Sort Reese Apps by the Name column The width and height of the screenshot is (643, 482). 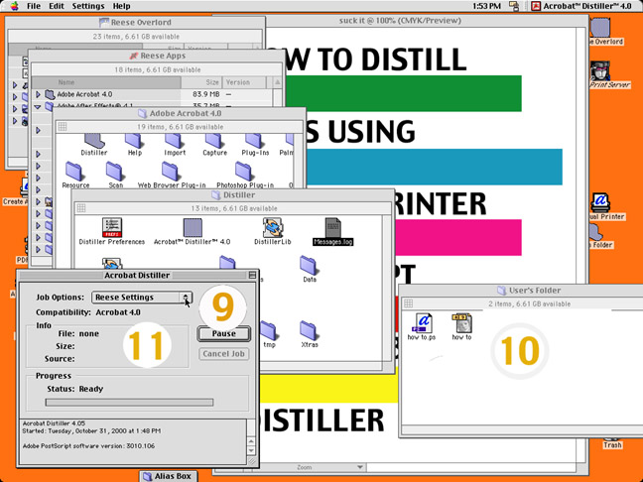106,82
